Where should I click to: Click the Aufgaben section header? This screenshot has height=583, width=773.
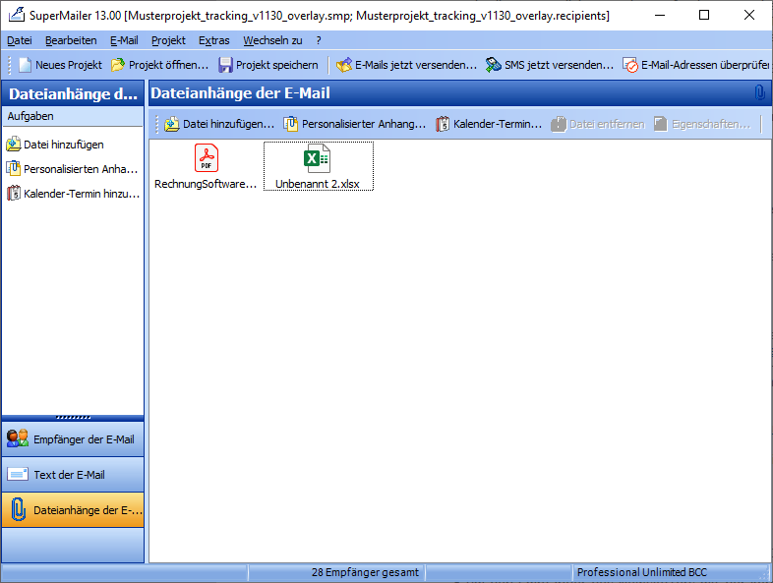[x=73, y=116]
